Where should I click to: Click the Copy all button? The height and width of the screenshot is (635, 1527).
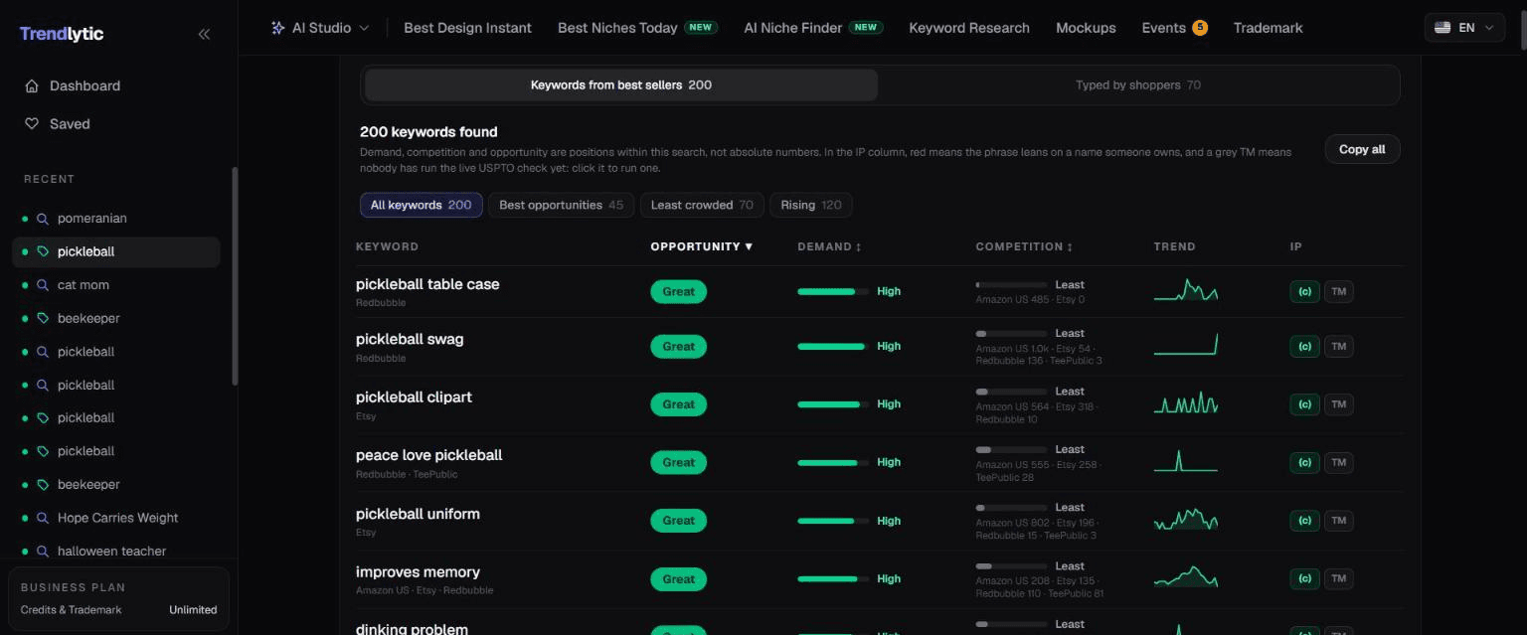[x=1362, y=149]
